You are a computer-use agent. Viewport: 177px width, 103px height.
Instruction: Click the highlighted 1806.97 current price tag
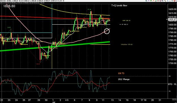pos(172,20)
